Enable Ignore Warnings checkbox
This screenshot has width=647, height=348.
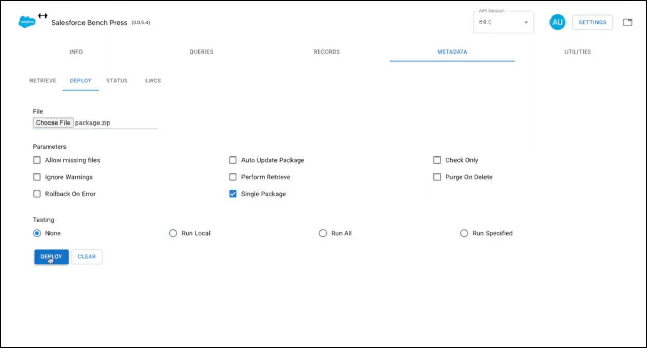[37, 177]
